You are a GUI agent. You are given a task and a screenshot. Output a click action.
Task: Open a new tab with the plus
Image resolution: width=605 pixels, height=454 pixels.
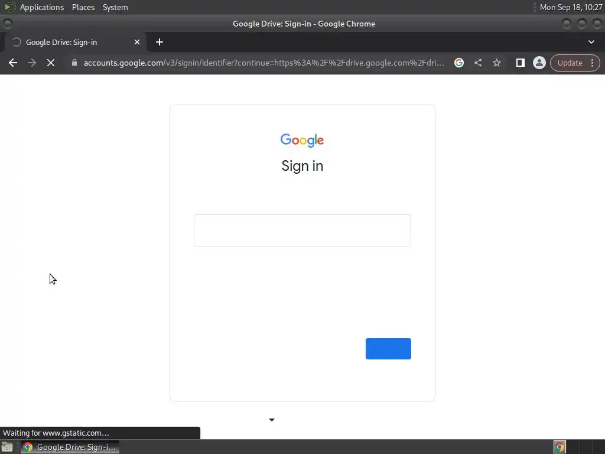pyautogui.click(x=160, y=42)
